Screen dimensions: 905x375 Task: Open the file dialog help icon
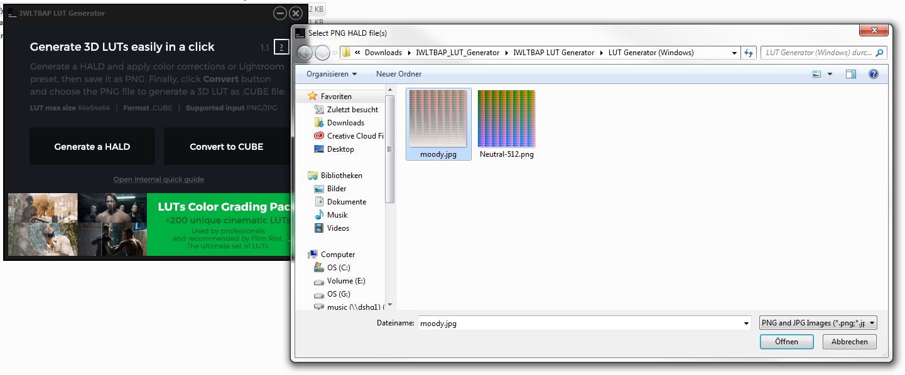[x=873, y=74]
